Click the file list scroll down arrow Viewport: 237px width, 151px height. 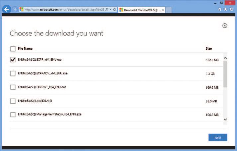coord(225,119)
